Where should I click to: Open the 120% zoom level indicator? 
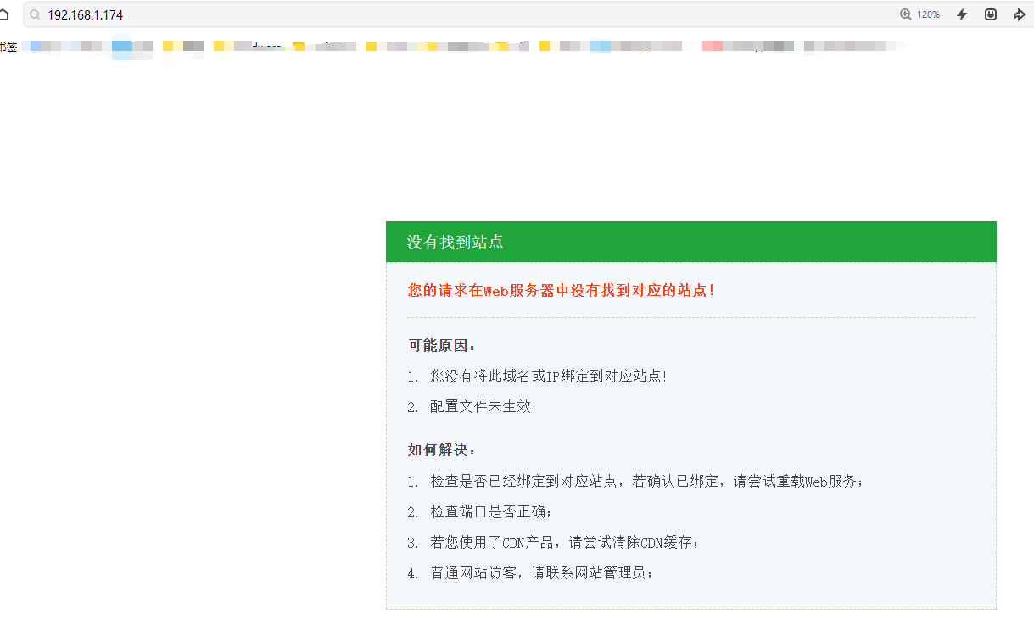coord(920,14)
